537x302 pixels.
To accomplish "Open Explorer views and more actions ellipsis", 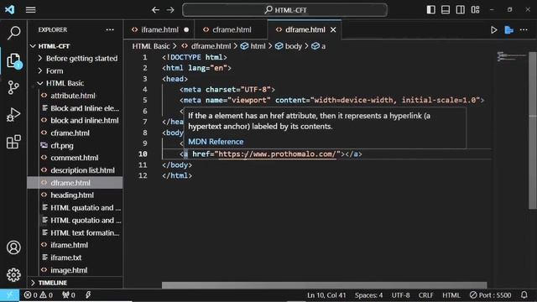I will (x=110, y=30).
